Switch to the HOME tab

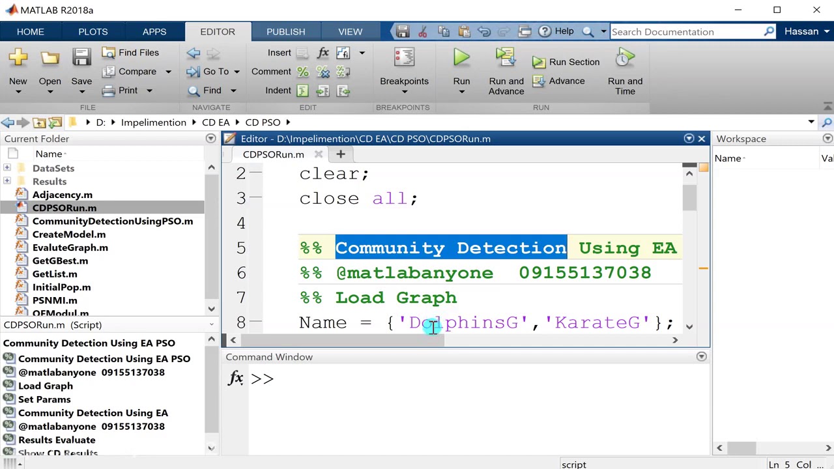coord(31,32)
